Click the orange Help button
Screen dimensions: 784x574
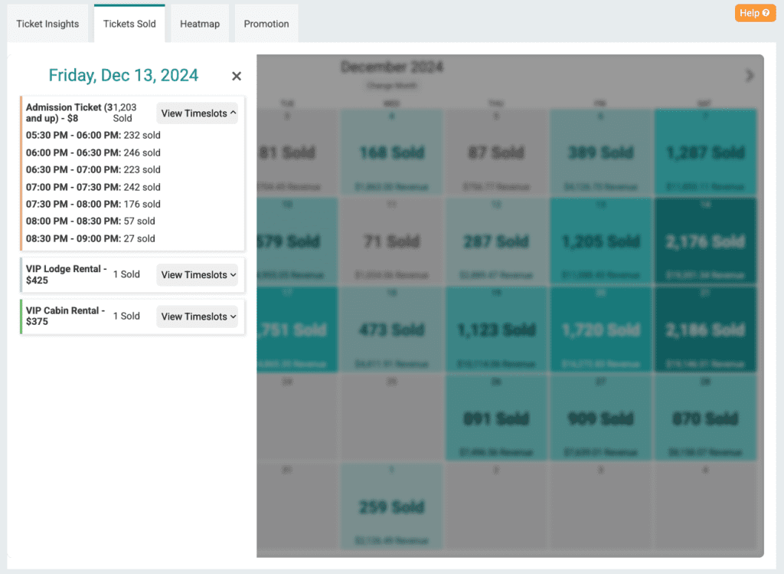[755, 13]
